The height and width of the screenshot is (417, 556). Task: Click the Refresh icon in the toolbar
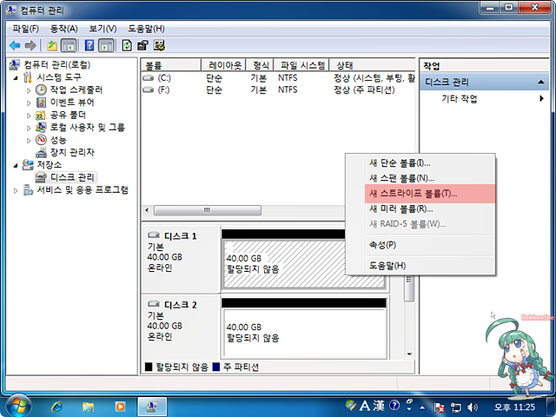pyautogui.click(x=128, y=45)
